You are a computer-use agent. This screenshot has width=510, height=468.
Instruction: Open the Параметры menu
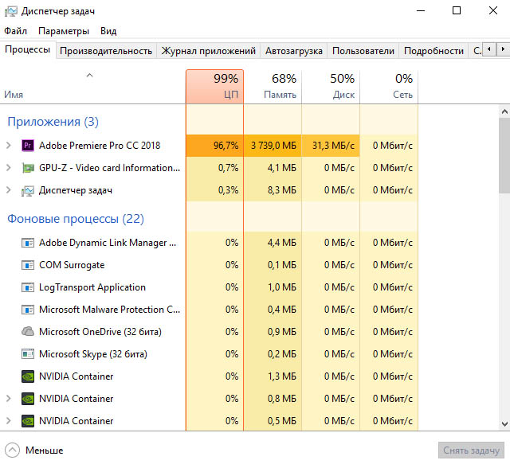click(64, 31)
